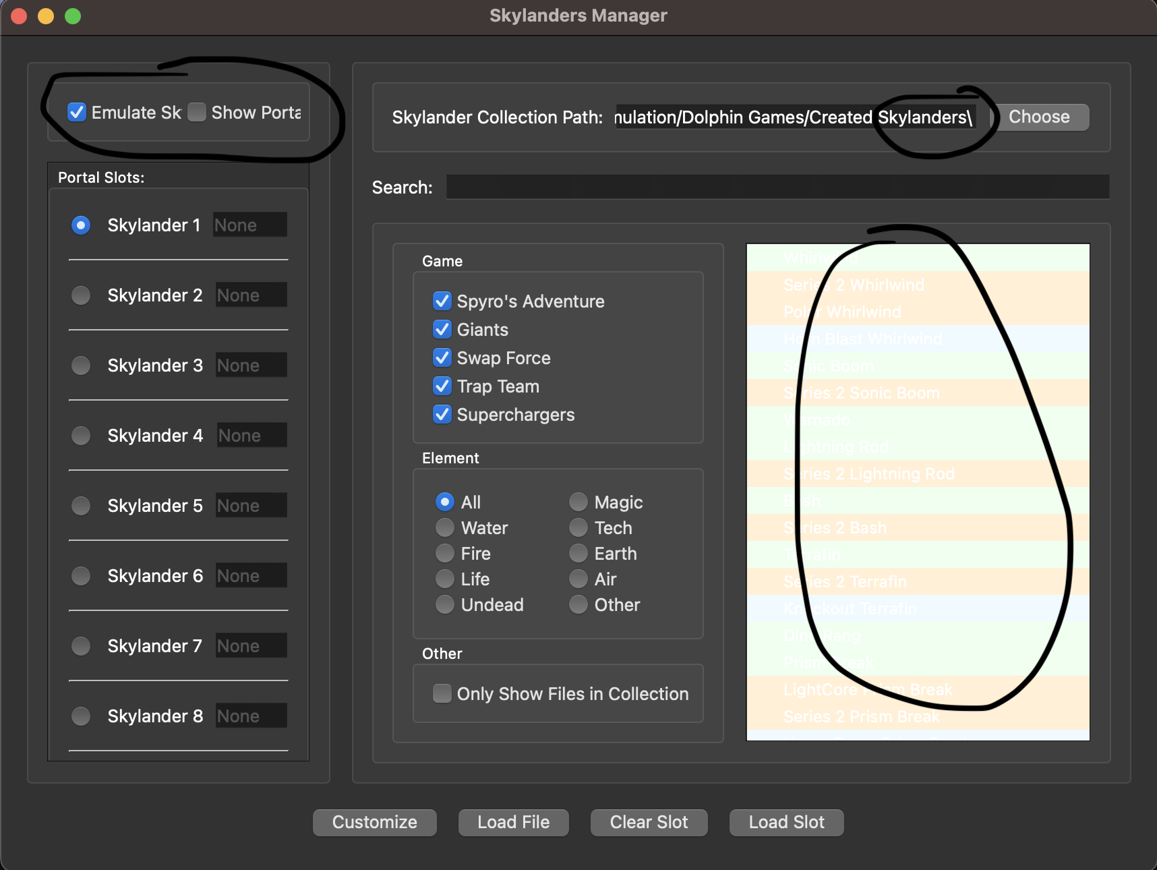Select Series 2 Terrafin in the list
Viewport: 1157px width, 870px height.
[918, 581]
